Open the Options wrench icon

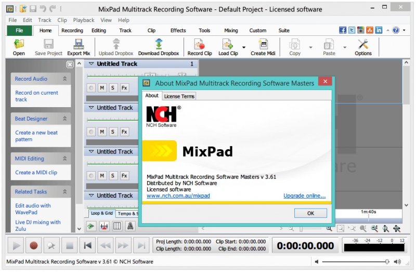tap(363, 45)
